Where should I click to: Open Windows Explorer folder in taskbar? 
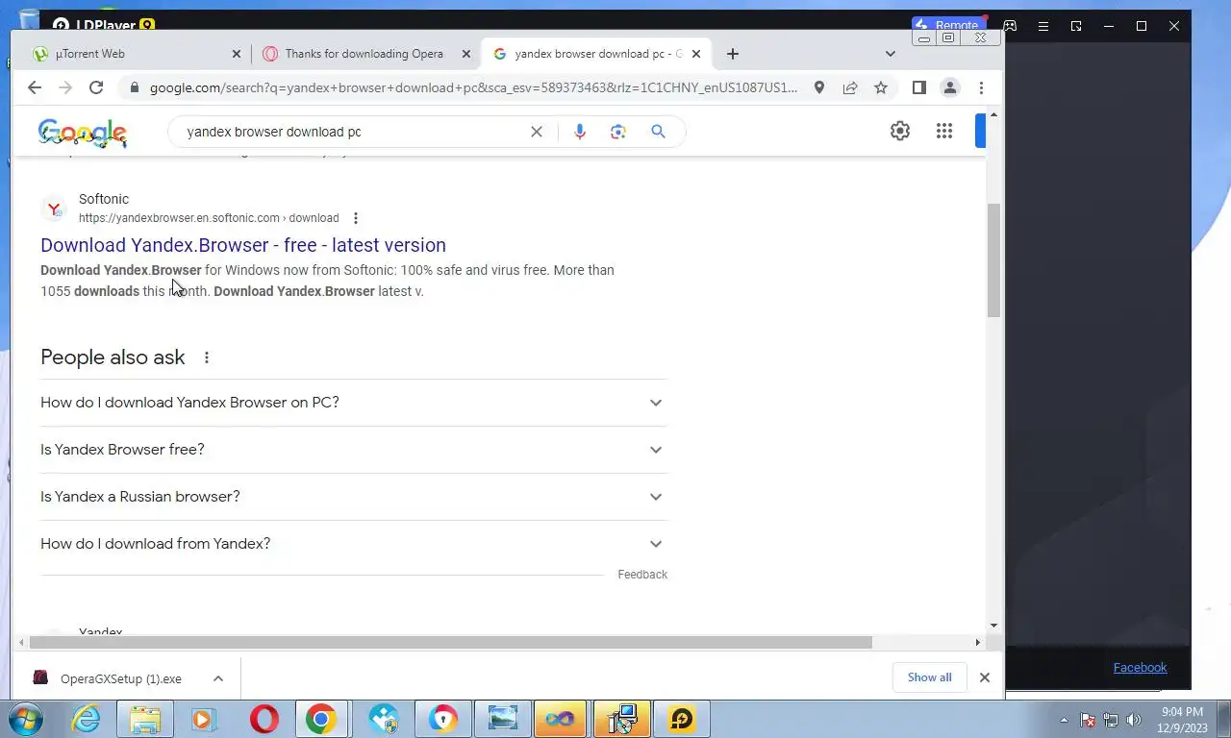pos(145,719)
